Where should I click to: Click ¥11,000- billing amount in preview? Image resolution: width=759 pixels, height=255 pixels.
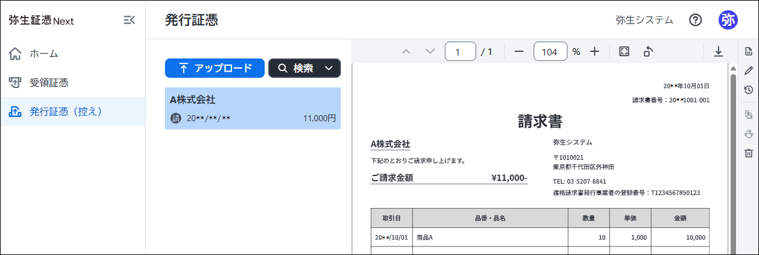point(509,178)
